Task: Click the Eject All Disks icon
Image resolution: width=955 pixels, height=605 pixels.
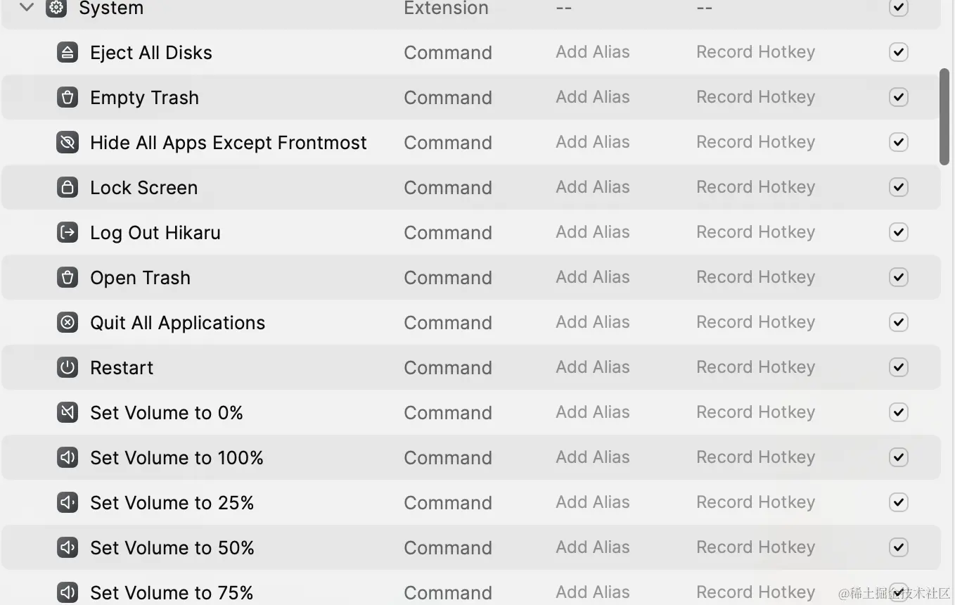Action: [x=68, y=53]
